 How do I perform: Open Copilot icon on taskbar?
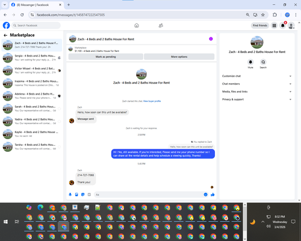[29, 207]
